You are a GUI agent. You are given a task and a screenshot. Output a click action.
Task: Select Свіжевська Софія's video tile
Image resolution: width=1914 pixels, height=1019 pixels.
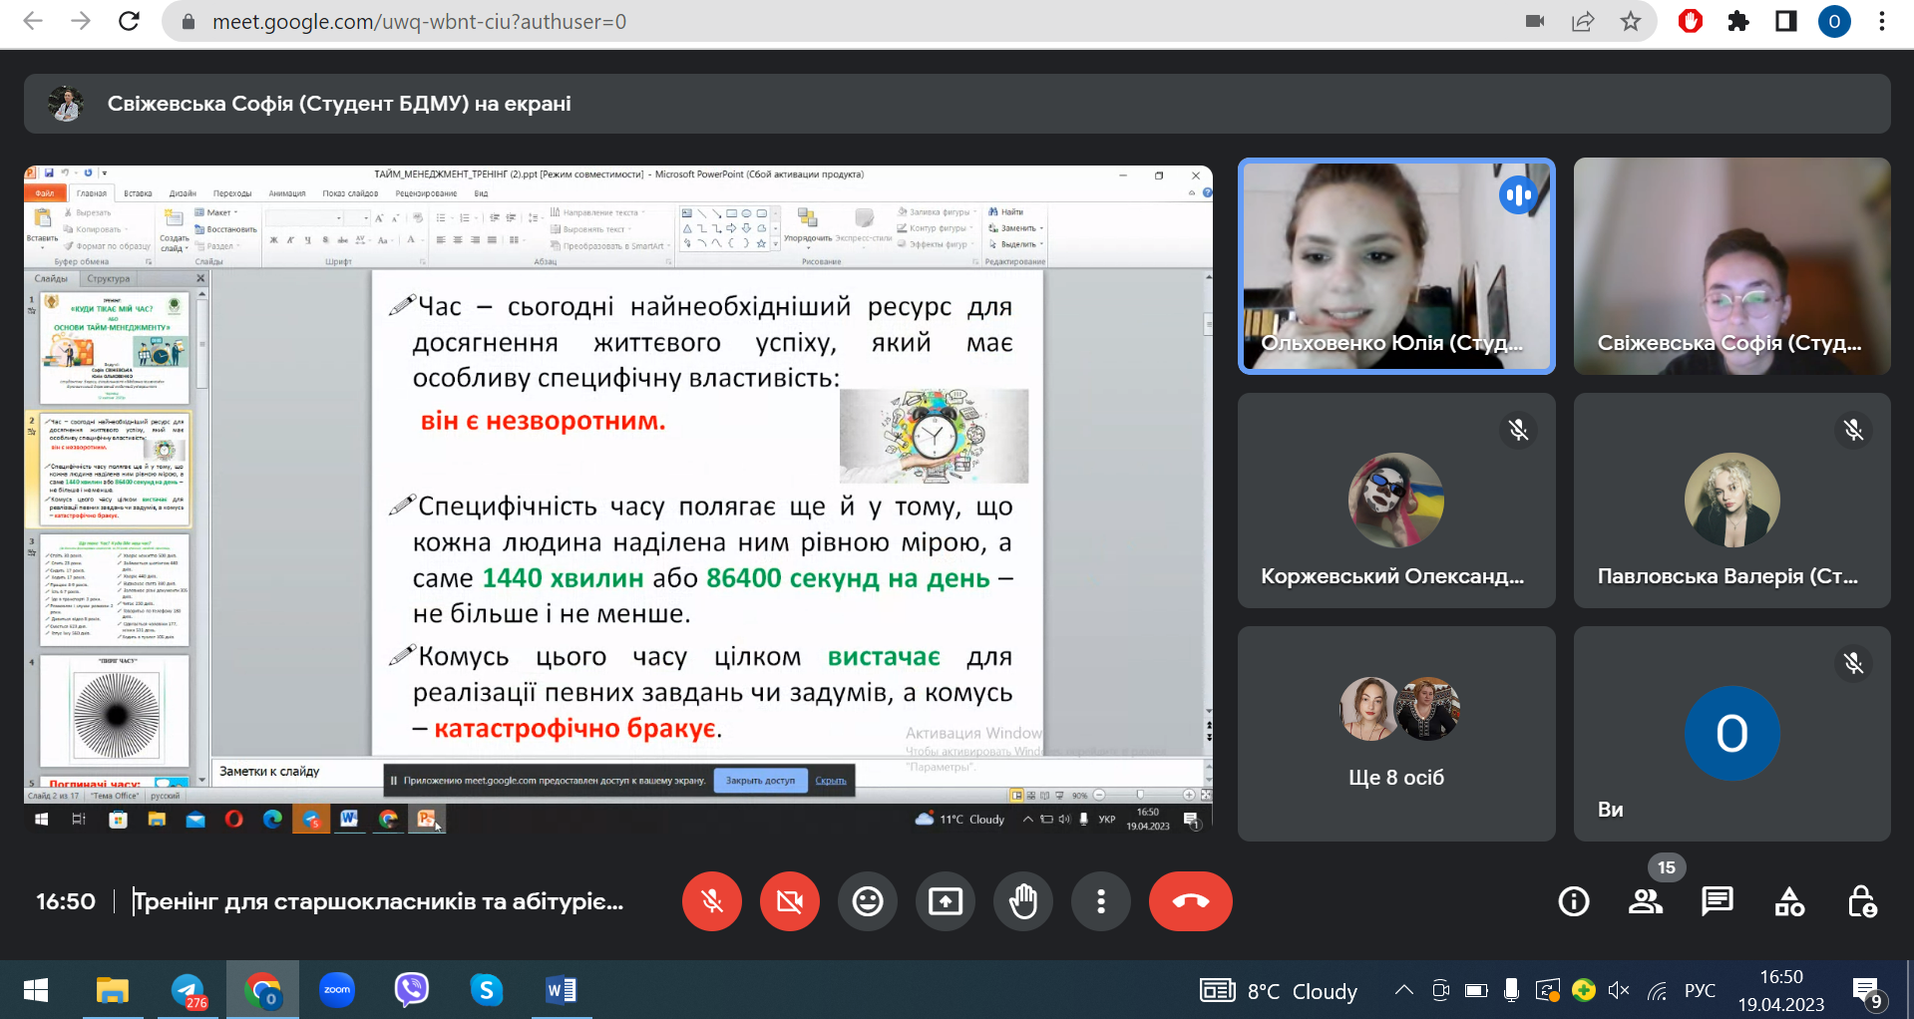[1731, 266]
